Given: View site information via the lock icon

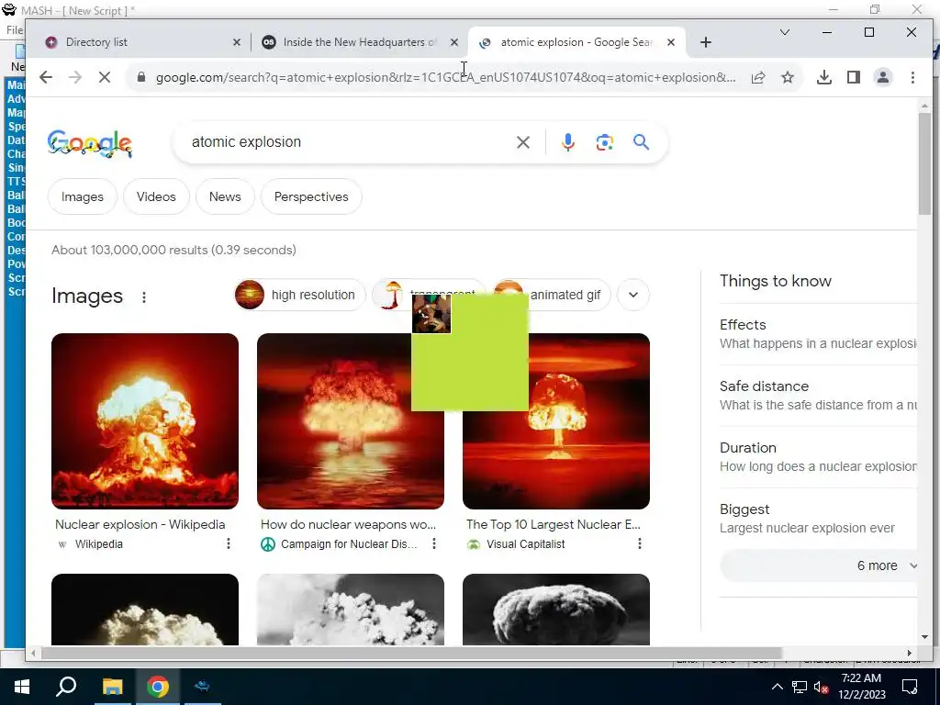Looking at the screenshot, I should point(141,77).
